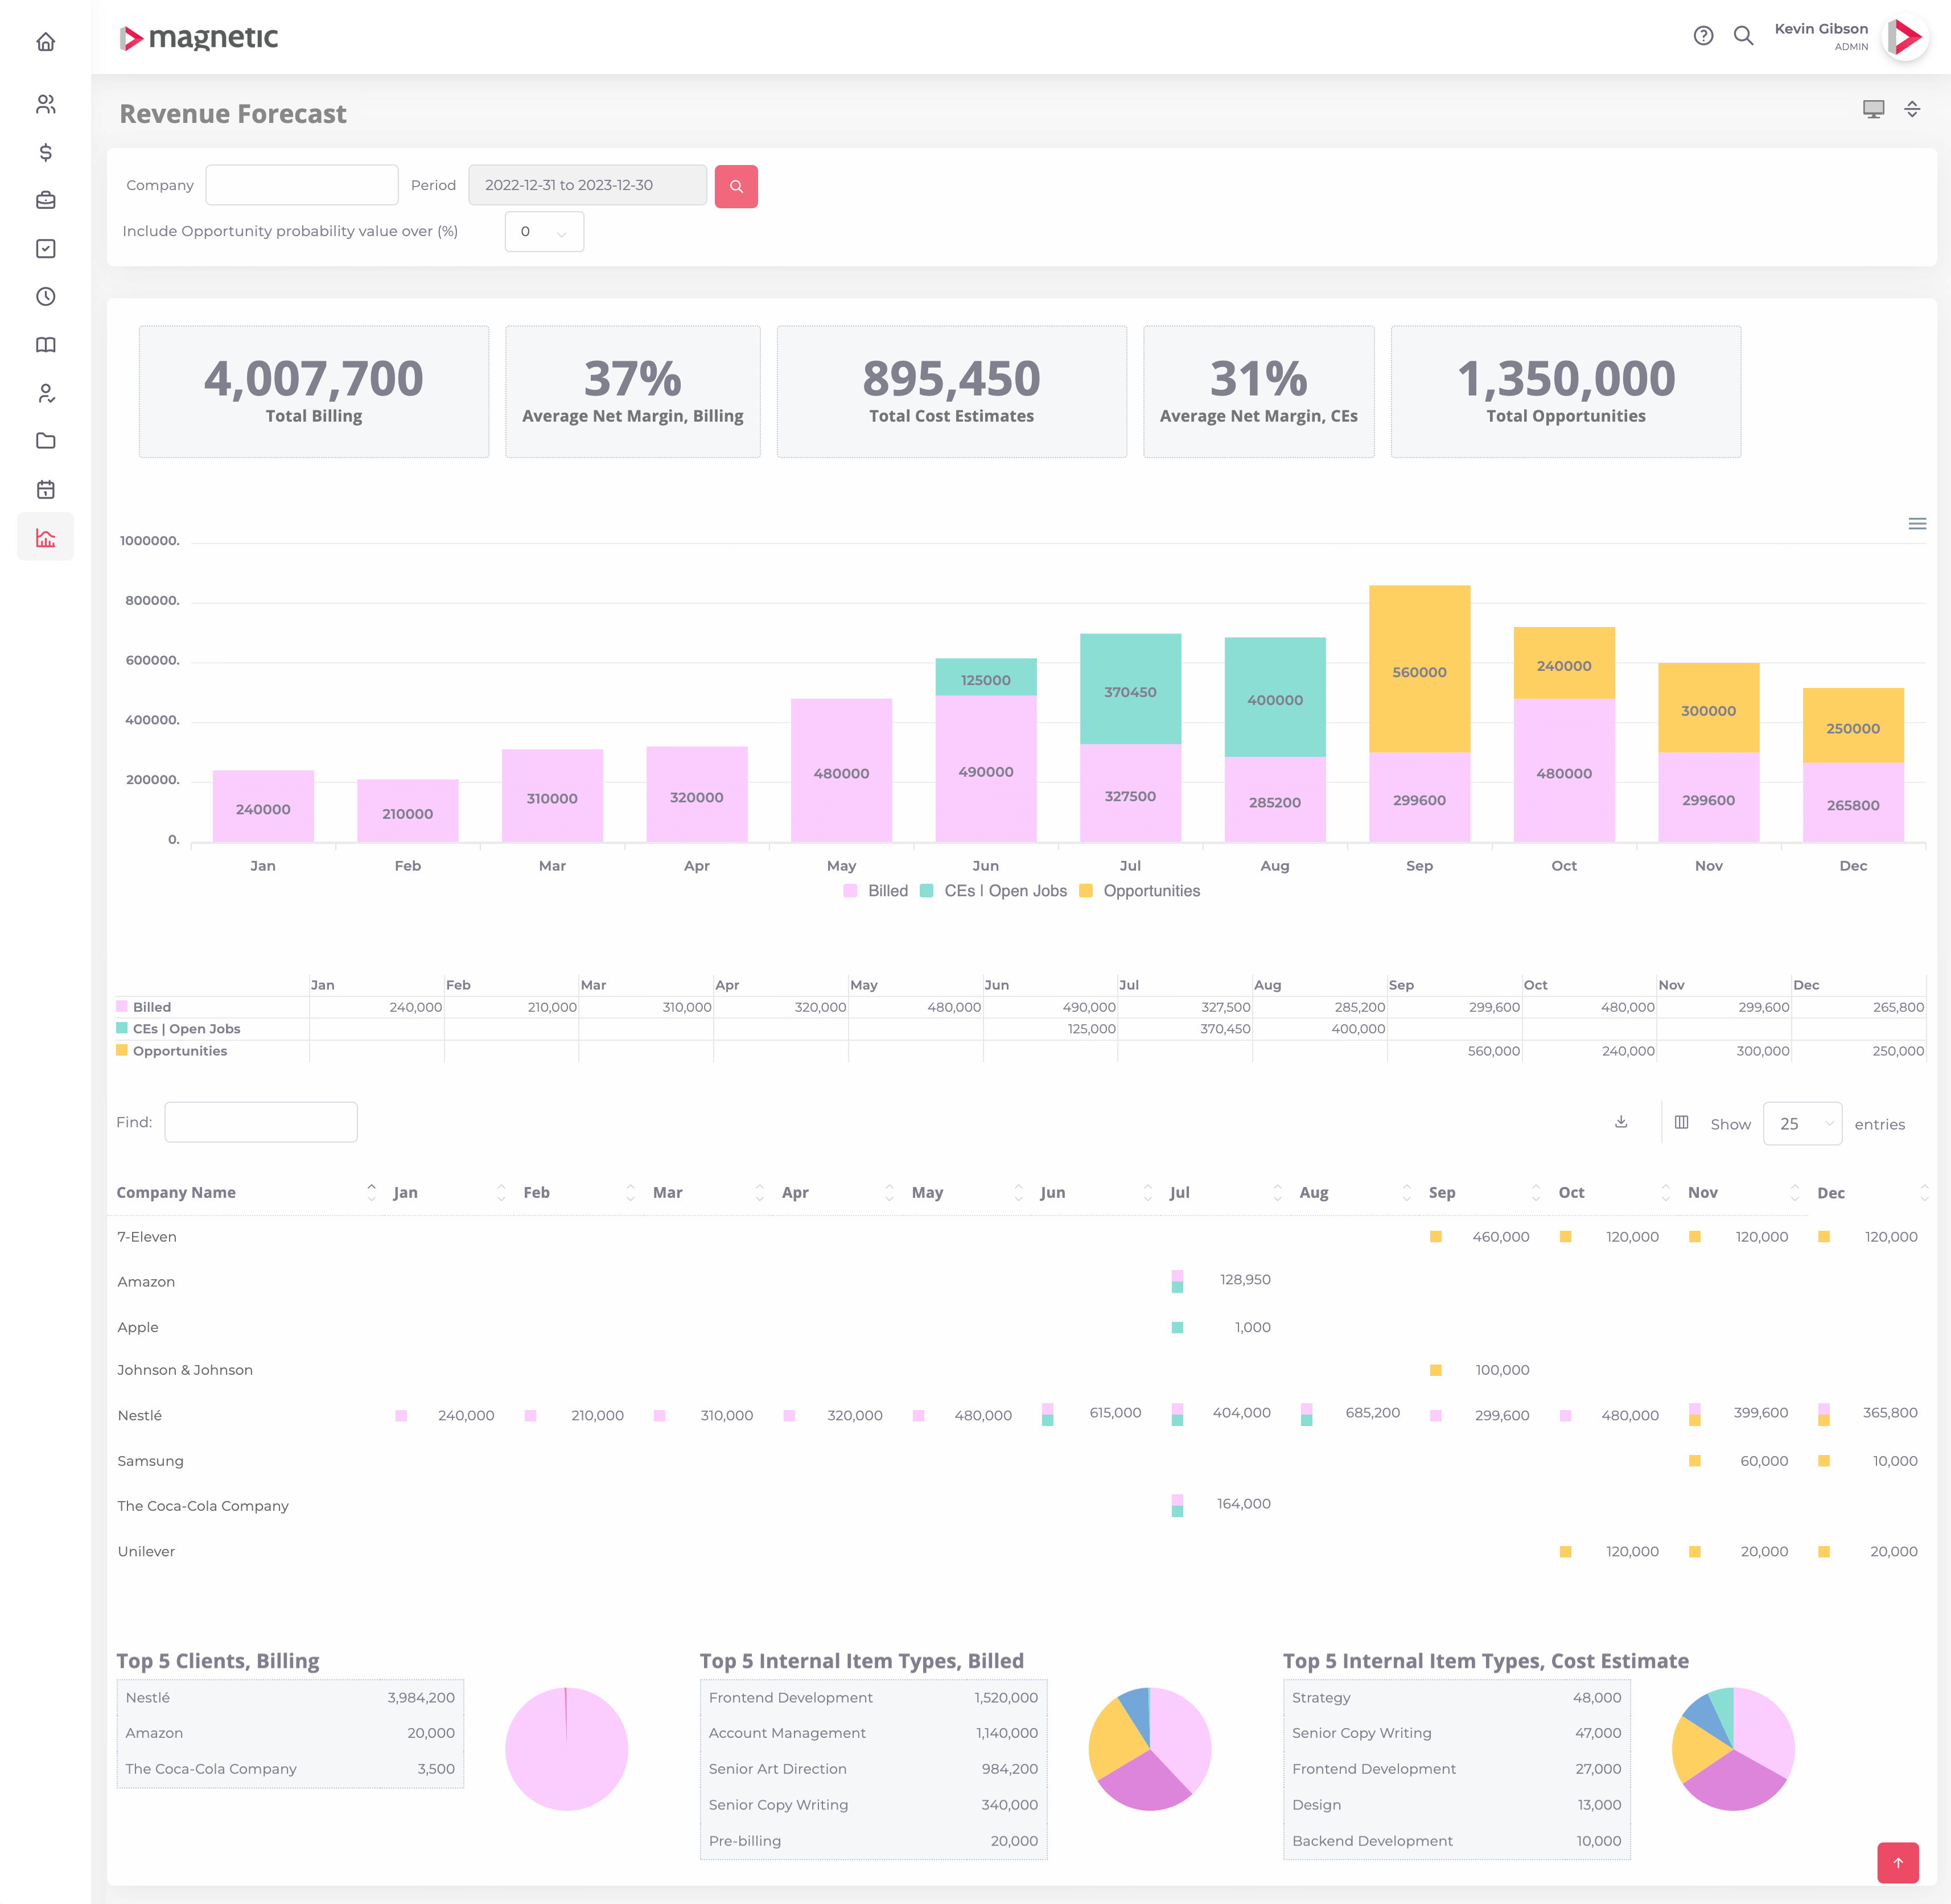Open the clock time tracking icon

coord(46,296)
